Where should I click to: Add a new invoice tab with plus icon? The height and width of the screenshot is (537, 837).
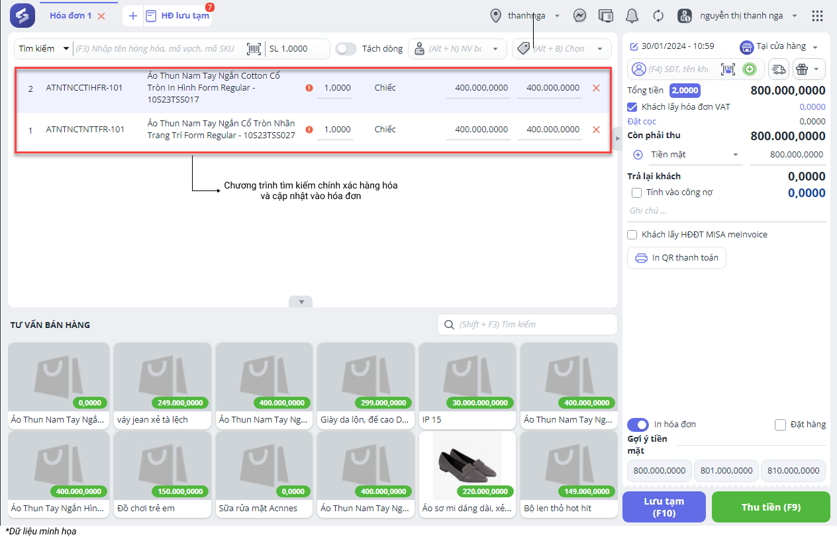(x=132, y=16)
